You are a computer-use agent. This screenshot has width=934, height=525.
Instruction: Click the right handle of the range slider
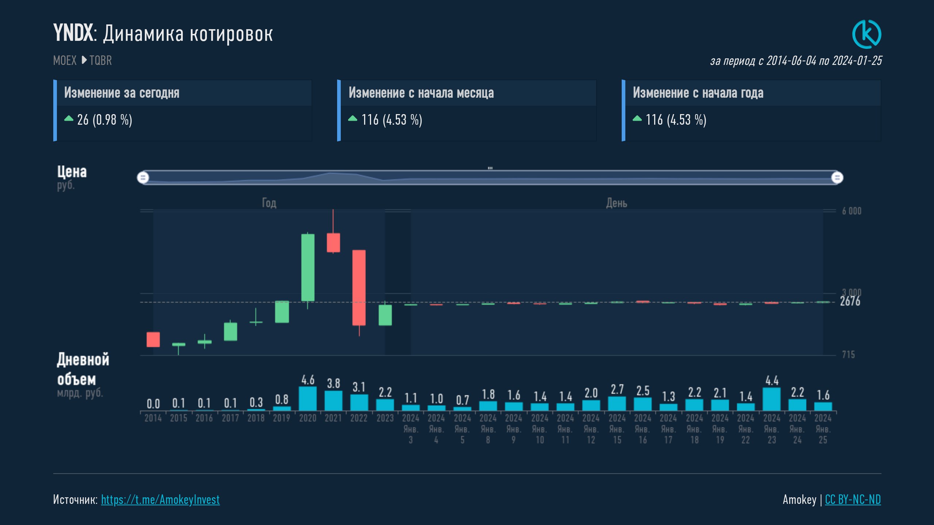(x=837, y=178)
